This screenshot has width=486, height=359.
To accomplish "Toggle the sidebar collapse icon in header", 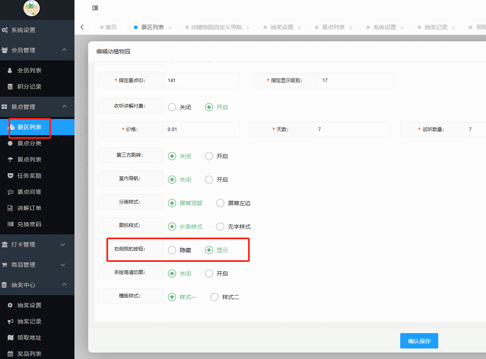I will point(95,8).
